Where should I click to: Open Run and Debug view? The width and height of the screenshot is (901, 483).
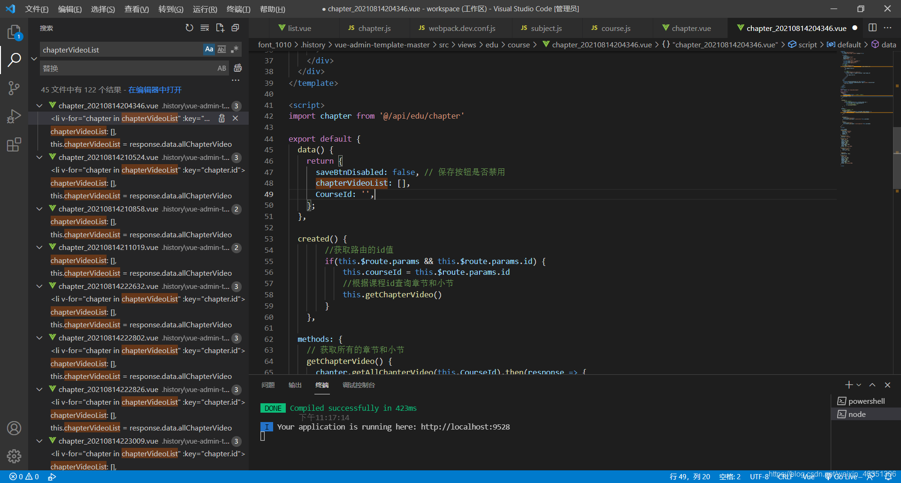[14, 116]
